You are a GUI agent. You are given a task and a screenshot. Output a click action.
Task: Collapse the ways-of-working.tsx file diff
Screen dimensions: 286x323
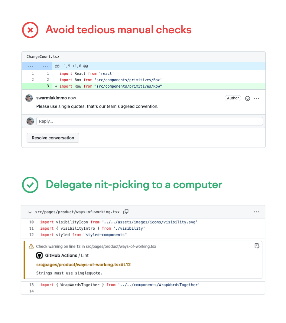tap(30, 212)
